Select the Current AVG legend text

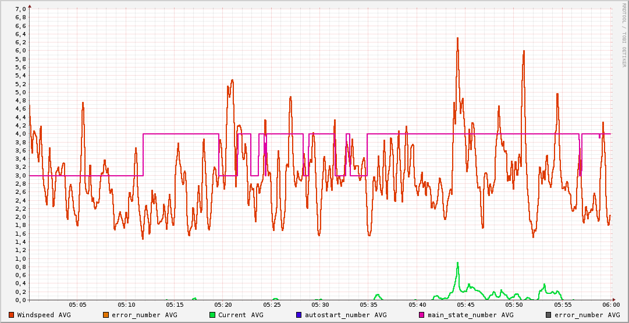coord(240,315)
